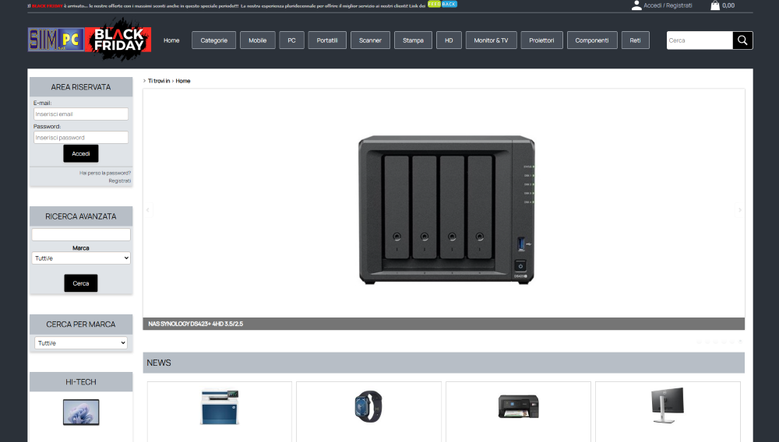Image resolution: width=779 pixels, height=442 pixels.
Task: Focus the Cerca search field
Action: coord(700,40)
